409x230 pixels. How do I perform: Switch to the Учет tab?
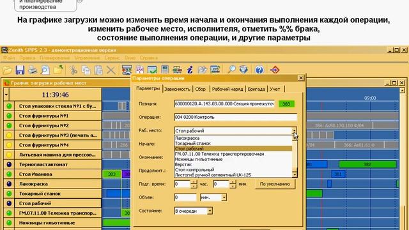click(275, 89)
